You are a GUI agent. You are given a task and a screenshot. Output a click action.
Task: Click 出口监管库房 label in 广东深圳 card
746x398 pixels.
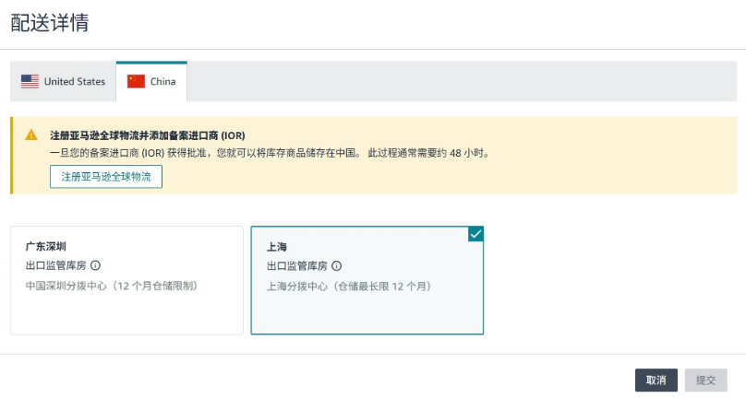(x=56, y=265)
